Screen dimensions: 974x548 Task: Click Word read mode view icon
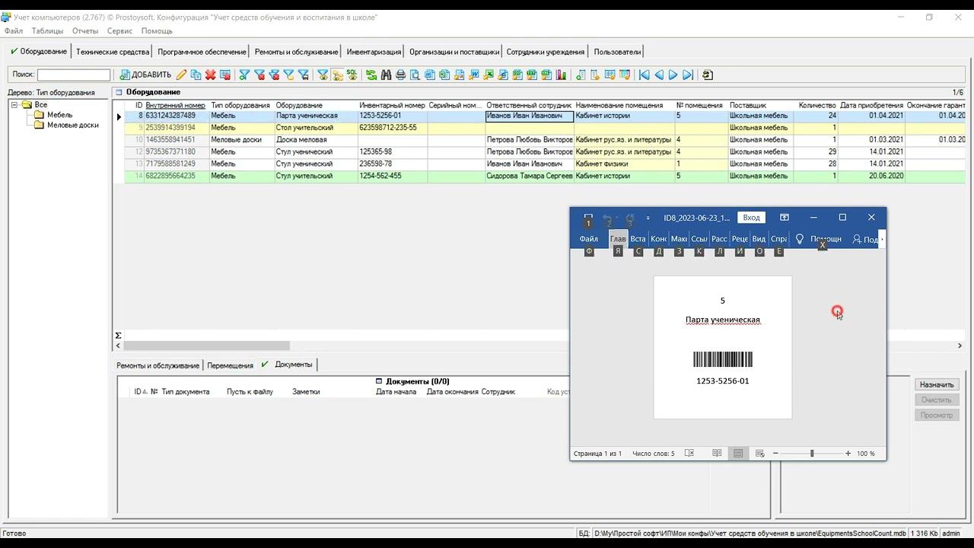[x=717, y=454]
